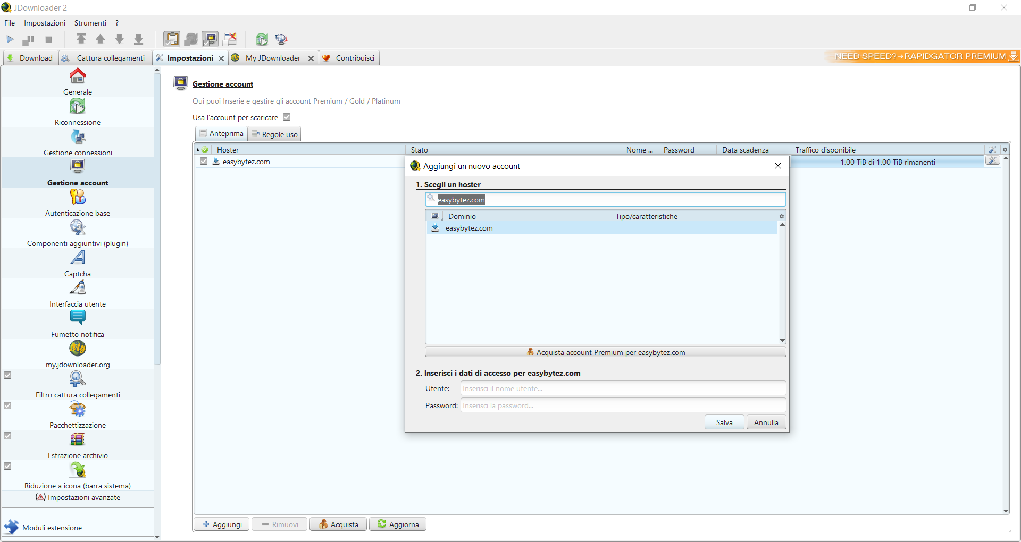
Task: Click the easybytez.com traffic remaining bar
Action: click(x=888, y=162)
